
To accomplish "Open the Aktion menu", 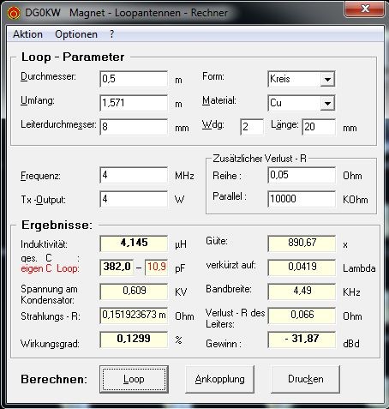I will click(x=27, y=34).
